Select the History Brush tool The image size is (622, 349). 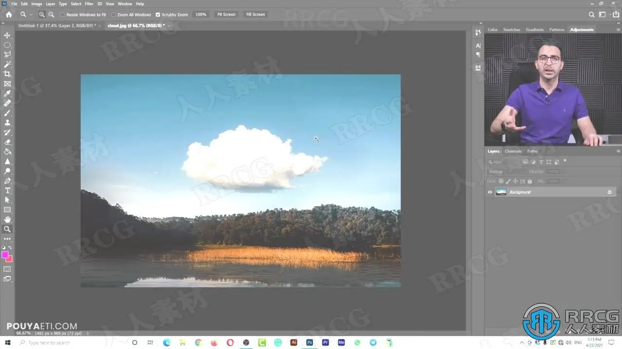pyautogui.click(x=7, y=132)
